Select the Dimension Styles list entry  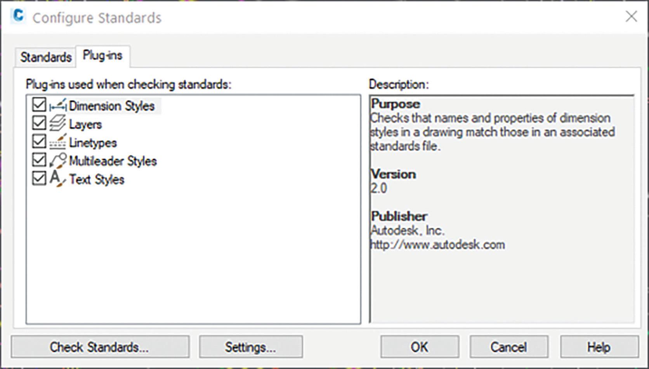(x=112, y=106)
